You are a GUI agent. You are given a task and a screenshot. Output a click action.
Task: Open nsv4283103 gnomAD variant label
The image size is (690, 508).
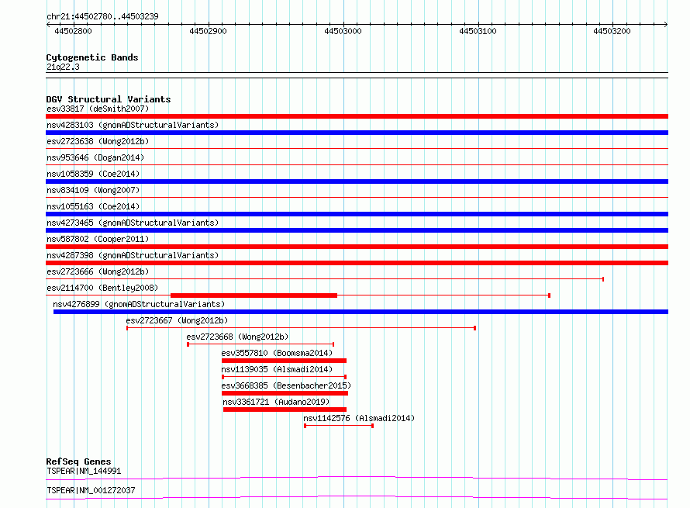pos(133,125)
